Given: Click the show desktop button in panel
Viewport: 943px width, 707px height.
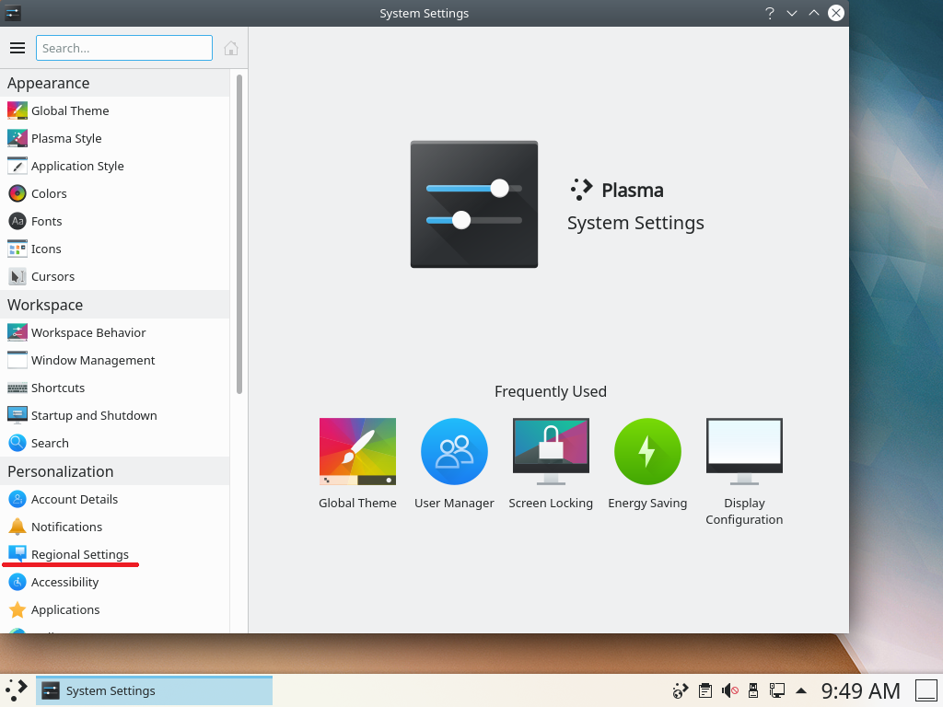Looking at the screenshot, I should click(x=926, y=690).
